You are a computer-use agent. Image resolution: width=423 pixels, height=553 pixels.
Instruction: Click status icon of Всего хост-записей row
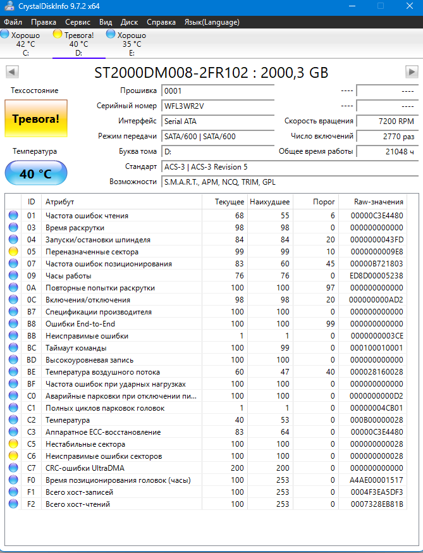13,492
